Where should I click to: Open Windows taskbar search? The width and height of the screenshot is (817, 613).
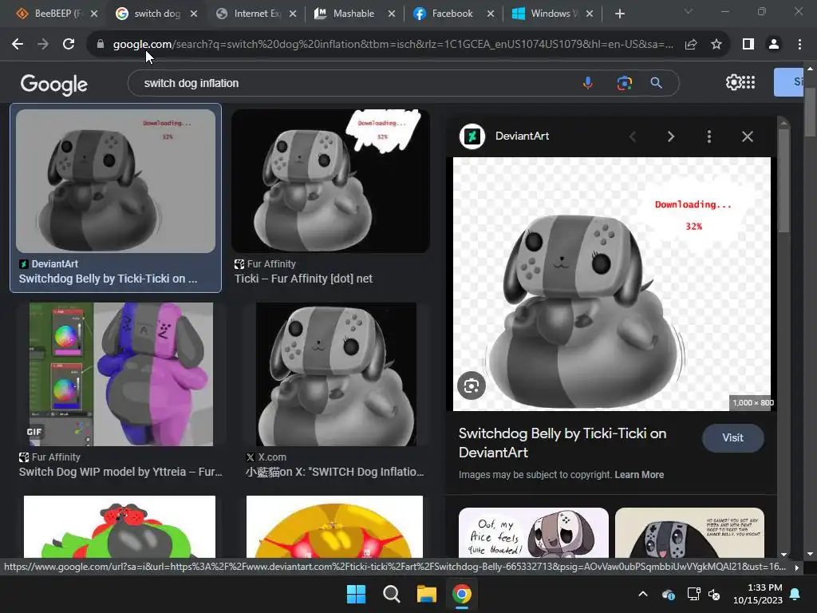[391, 594]
